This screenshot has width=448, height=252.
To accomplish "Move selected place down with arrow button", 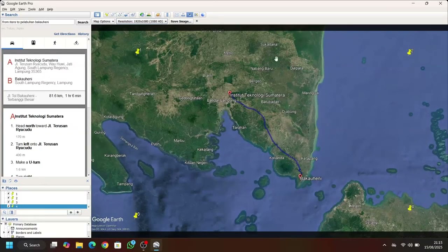I will 78,212.
